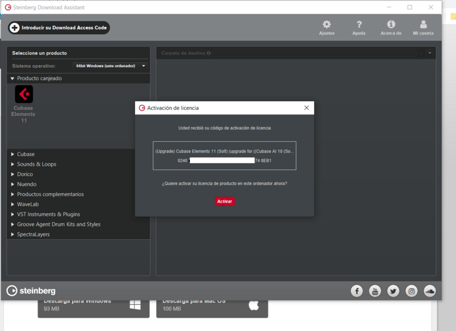Image resolution: width=456 pixels, height=331 pixels.
Task: Expand the SpectraLayers category
Action: 13,234
